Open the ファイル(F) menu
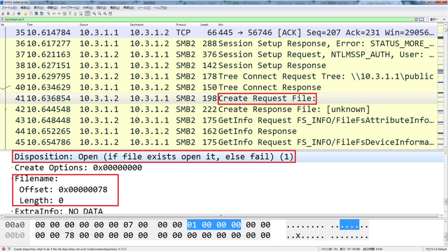The width and height of the screenshot is (448, 252). point(9,8)
